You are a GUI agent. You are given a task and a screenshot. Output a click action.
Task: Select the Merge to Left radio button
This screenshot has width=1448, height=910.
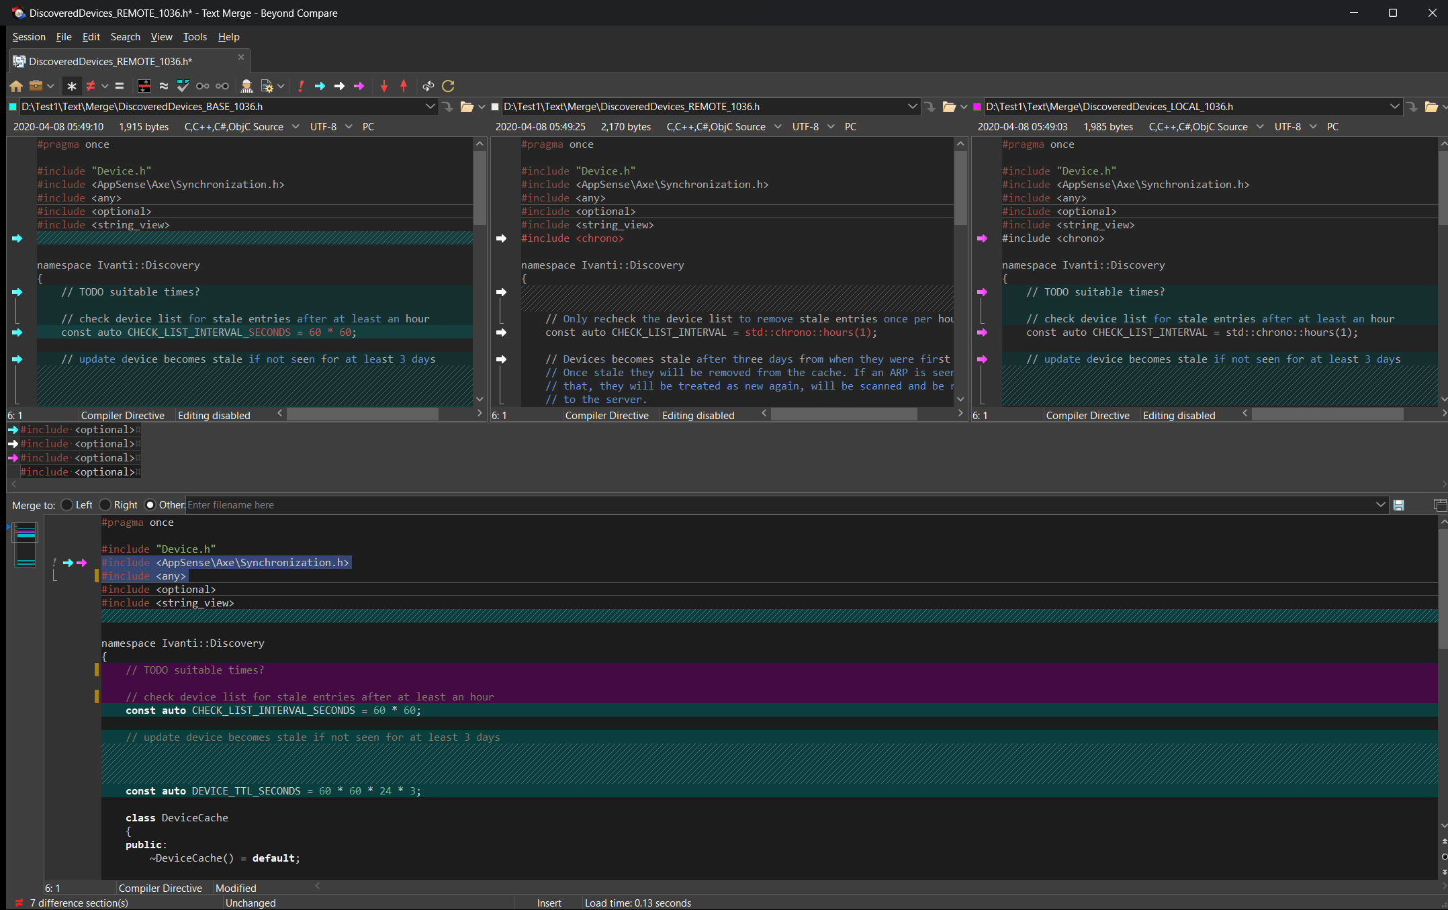pos(67,505)
